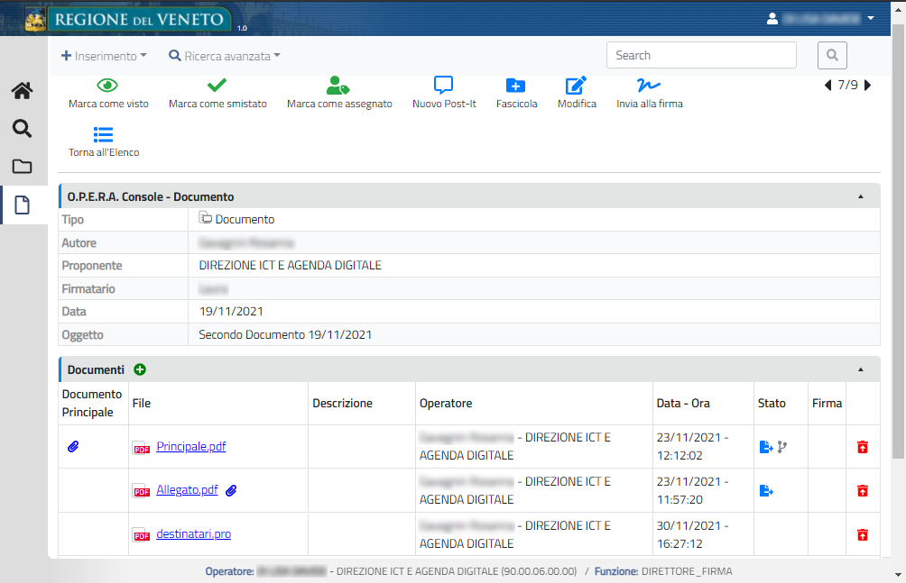Screen dimensions: 906x583
Task: Return to list with Torna all'Elenco
Action: [x=104, y=135]
